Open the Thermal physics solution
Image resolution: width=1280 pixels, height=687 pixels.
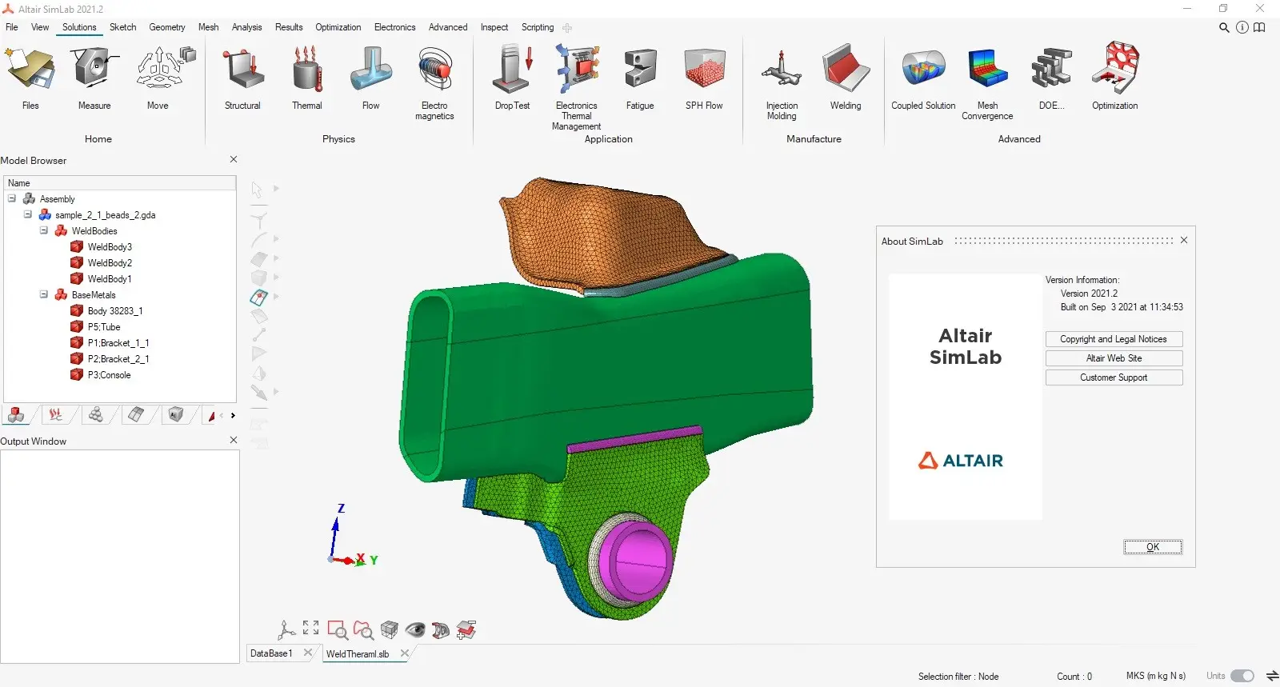coord(306,70)
